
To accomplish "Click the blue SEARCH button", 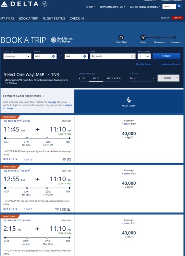I will click(x=166, y=56).
